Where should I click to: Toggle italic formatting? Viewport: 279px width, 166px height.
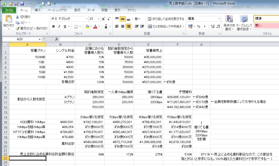click(x=59, y=26)
